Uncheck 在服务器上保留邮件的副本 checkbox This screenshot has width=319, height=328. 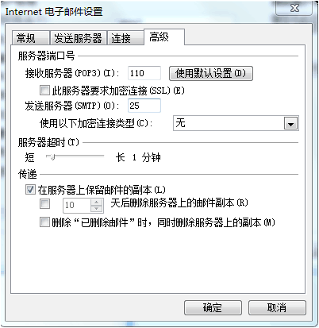[x=30, y=190]
